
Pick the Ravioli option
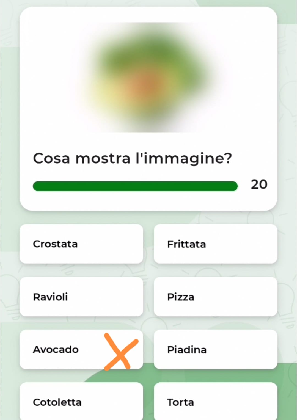[x=81, y=297]
